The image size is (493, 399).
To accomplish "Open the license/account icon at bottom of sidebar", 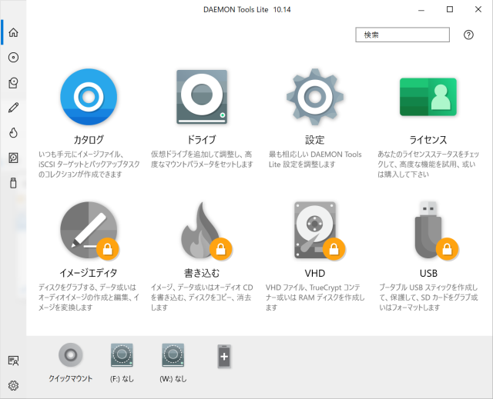I will pyautogui.click(x=13, y=361).
